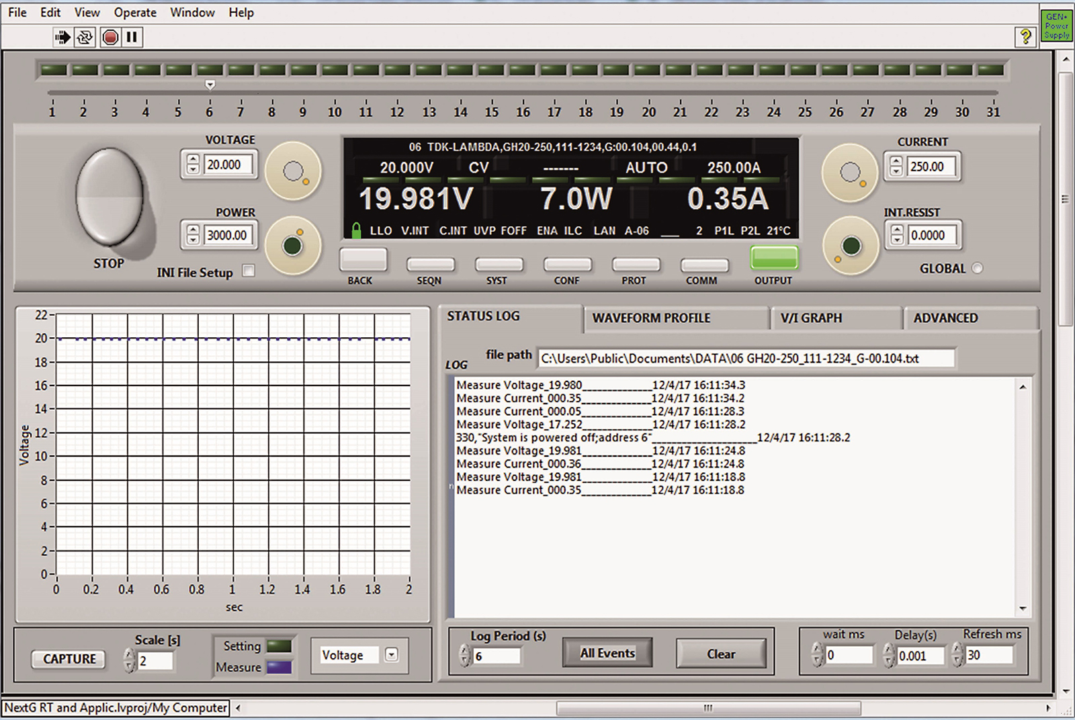Viewport: 1075px width, 720px height.
Task: Click the COMM button
Action: click(704, 265)
